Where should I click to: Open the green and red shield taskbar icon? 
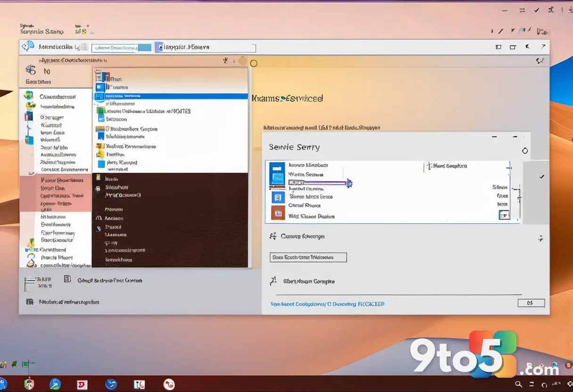coord(29,384)
